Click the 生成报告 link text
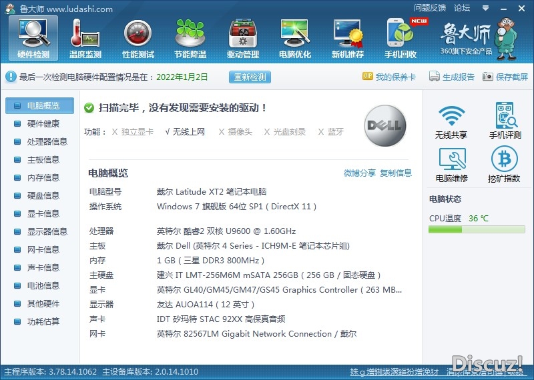 tap(458, 77)
